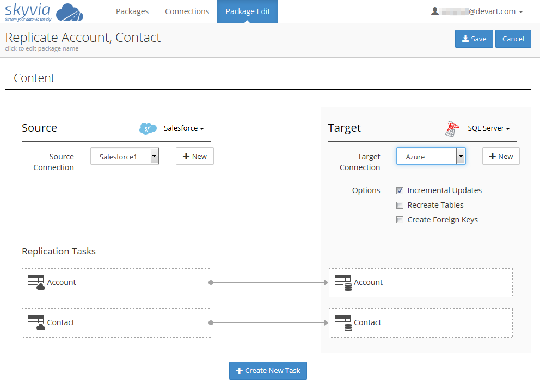
Task: Click the skyvia text logo
Action: tap(28, 12)
